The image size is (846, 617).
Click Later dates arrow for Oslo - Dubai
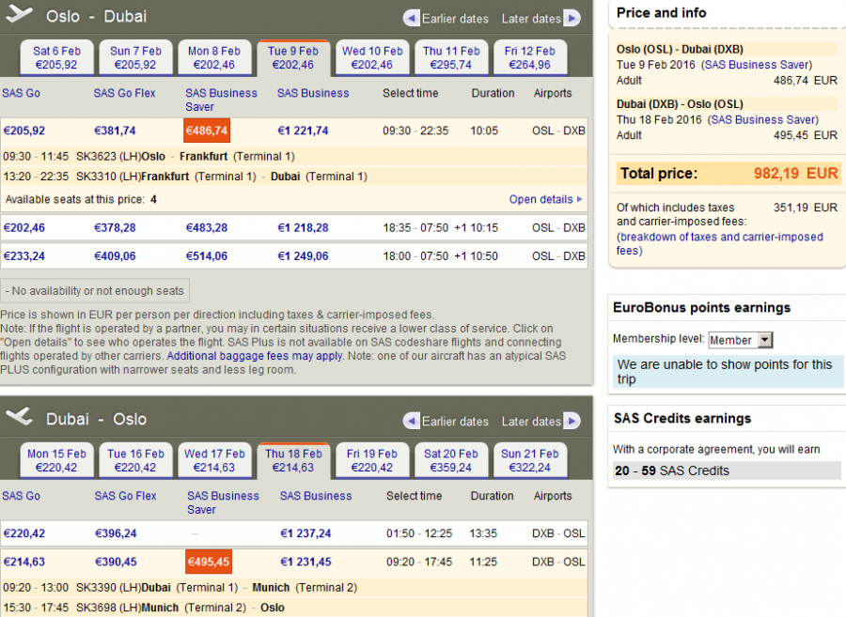pyautogui.click(x=572, y=18)
